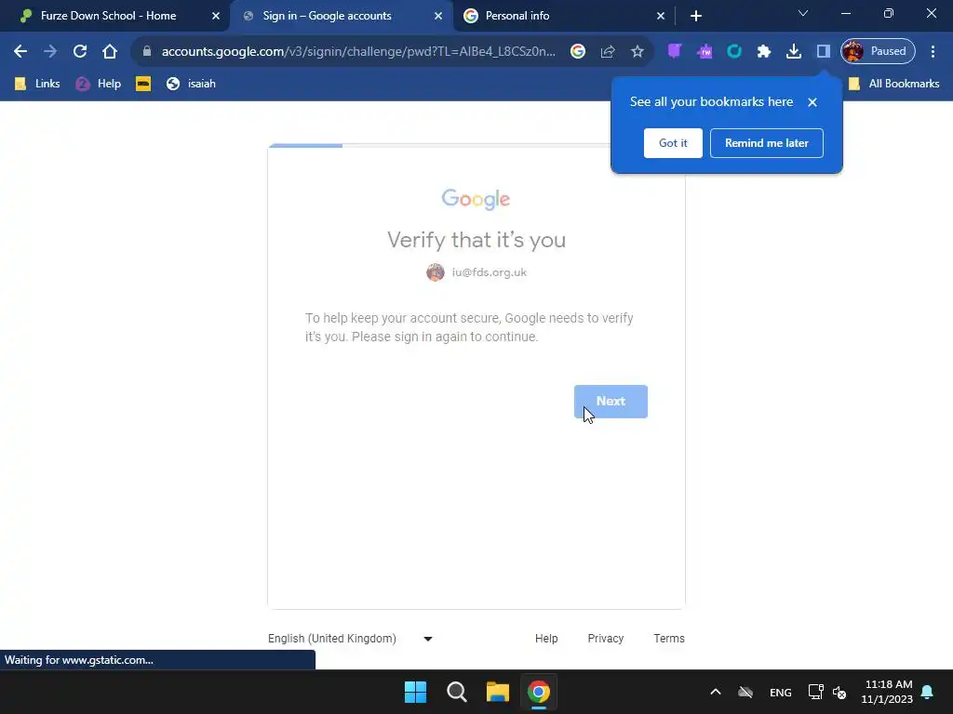Click the Chrome taskbar icon
The width and height of the screenshot is (953, 714).
point(539,692)
